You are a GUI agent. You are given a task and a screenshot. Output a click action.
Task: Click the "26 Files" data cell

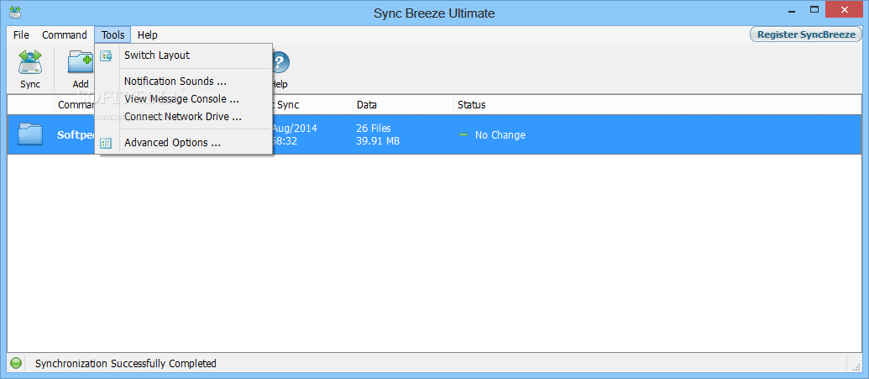(x=374, y=129)
